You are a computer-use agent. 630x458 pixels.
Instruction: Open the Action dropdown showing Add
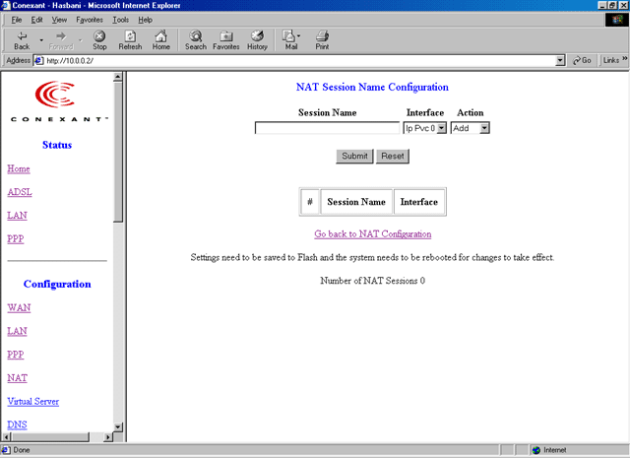471,128
